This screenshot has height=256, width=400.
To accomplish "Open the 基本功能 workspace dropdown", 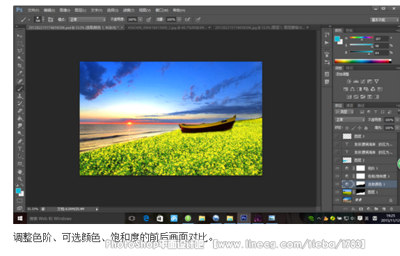I will click(385, 19).
